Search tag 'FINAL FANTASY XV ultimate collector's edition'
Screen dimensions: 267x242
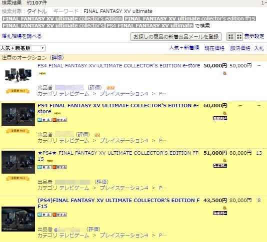pos(62,18)
